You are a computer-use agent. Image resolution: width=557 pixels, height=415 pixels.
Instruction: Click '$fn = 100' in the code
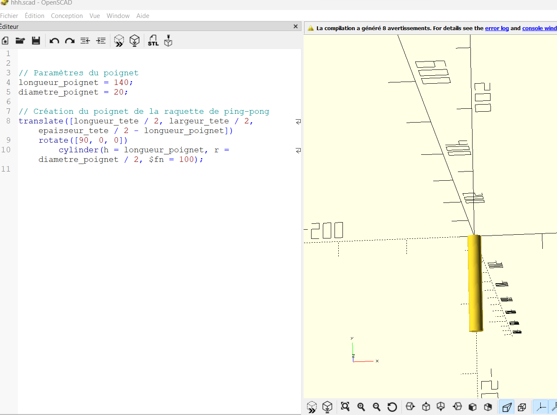[171, 159]
